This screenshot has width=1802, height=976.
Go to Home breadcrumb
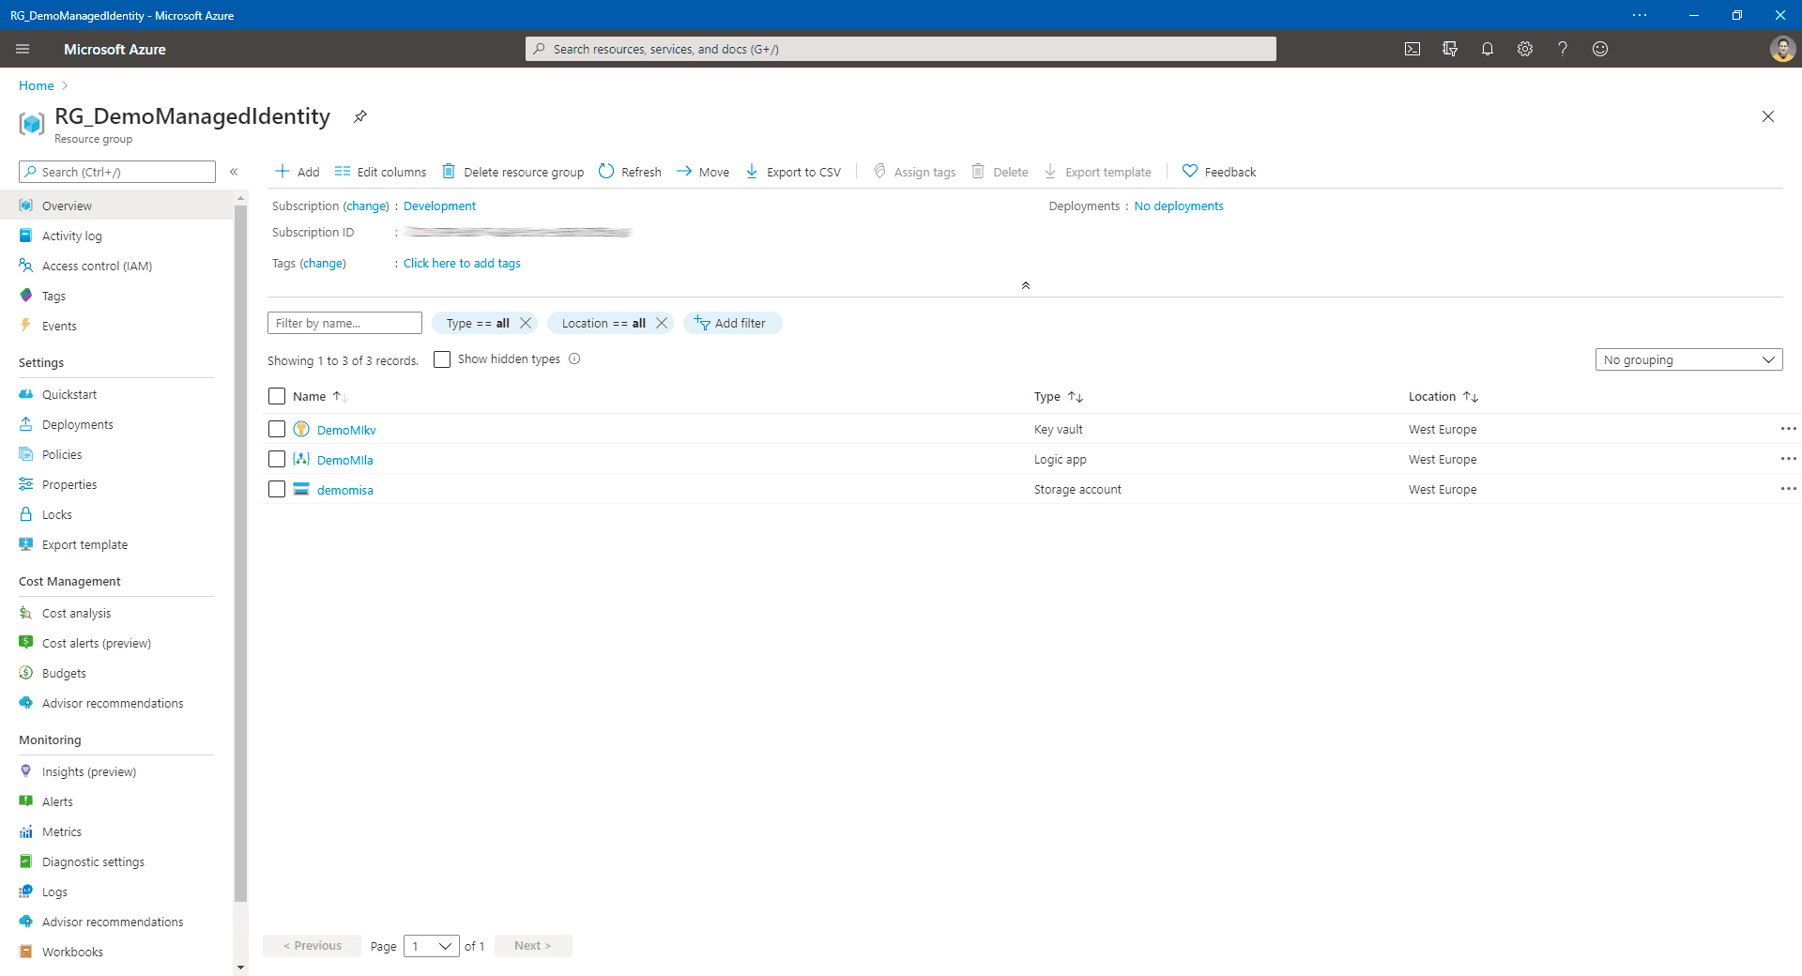[37, 85]
